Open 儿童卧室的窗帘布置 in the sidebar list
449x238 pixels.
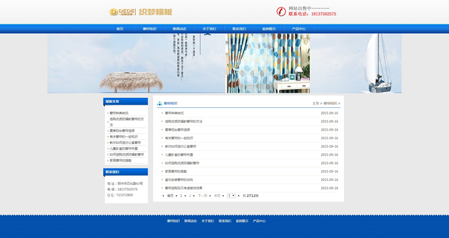pyautogui.click(x=123, y=148)
